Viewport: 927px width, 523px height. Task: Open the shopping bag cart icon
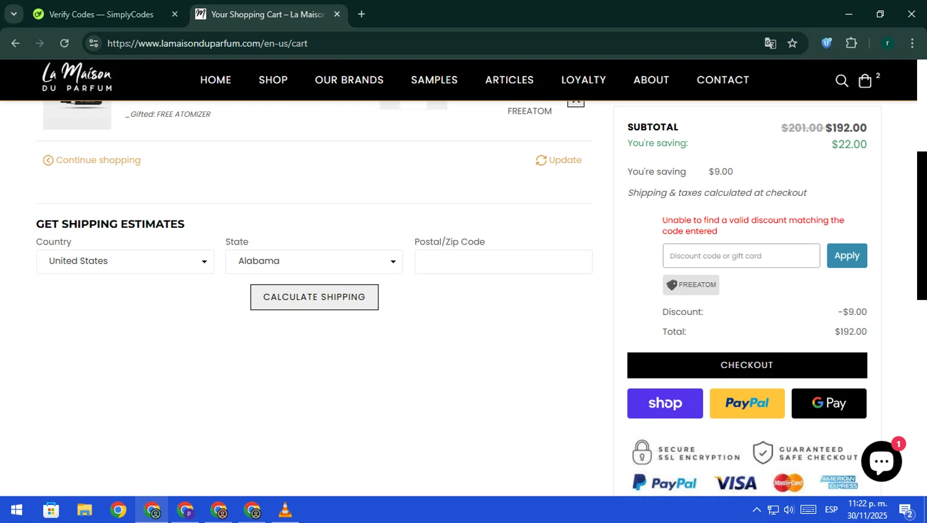click(865, 81)
